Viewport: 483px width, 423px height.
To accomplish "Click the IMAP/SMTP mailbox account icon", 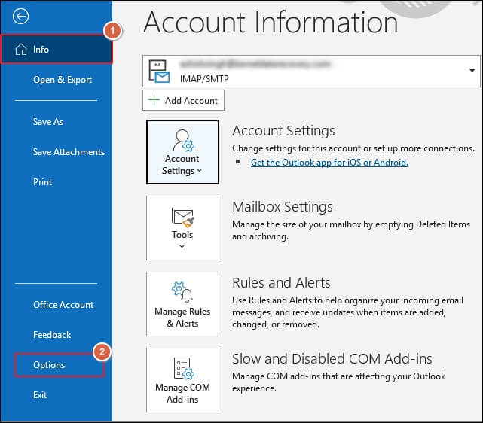I will coord(159,72).
